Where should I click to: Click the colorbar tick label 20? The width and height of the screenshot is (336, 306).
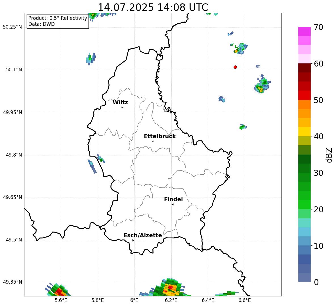(x=319, y=209)
